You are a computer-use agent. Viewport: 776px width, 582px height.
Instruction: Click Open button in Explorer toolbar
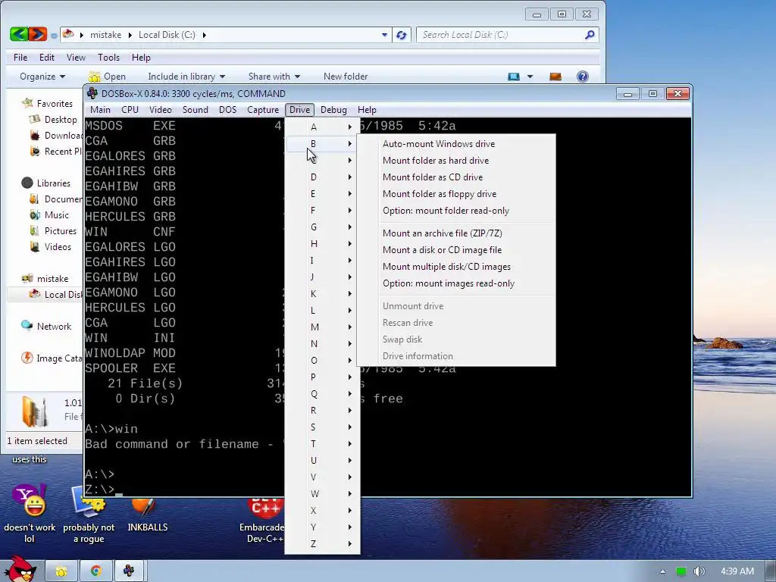(108, 77)
